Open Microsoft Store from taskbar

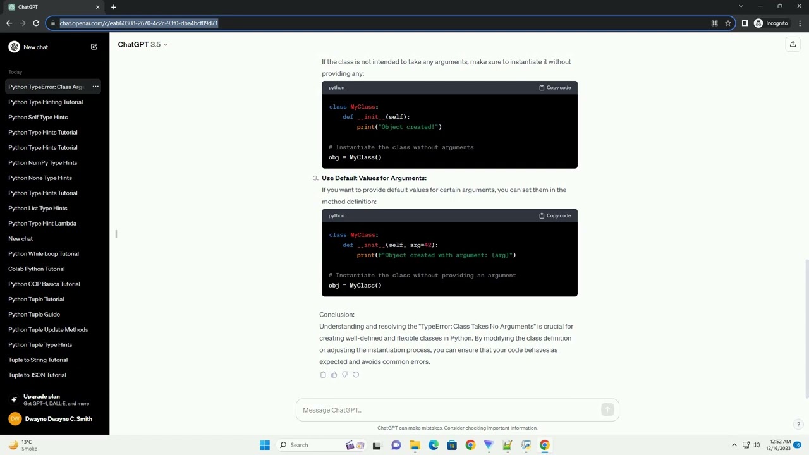click(451, 445)
